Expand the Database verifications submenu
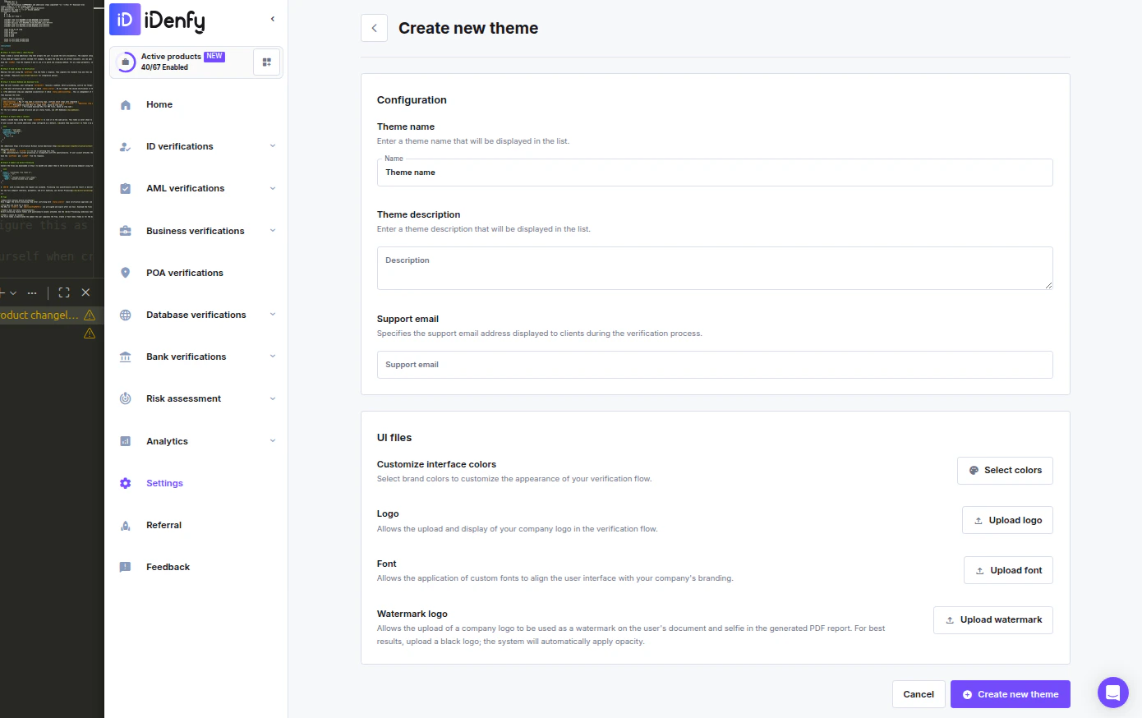 273,315
